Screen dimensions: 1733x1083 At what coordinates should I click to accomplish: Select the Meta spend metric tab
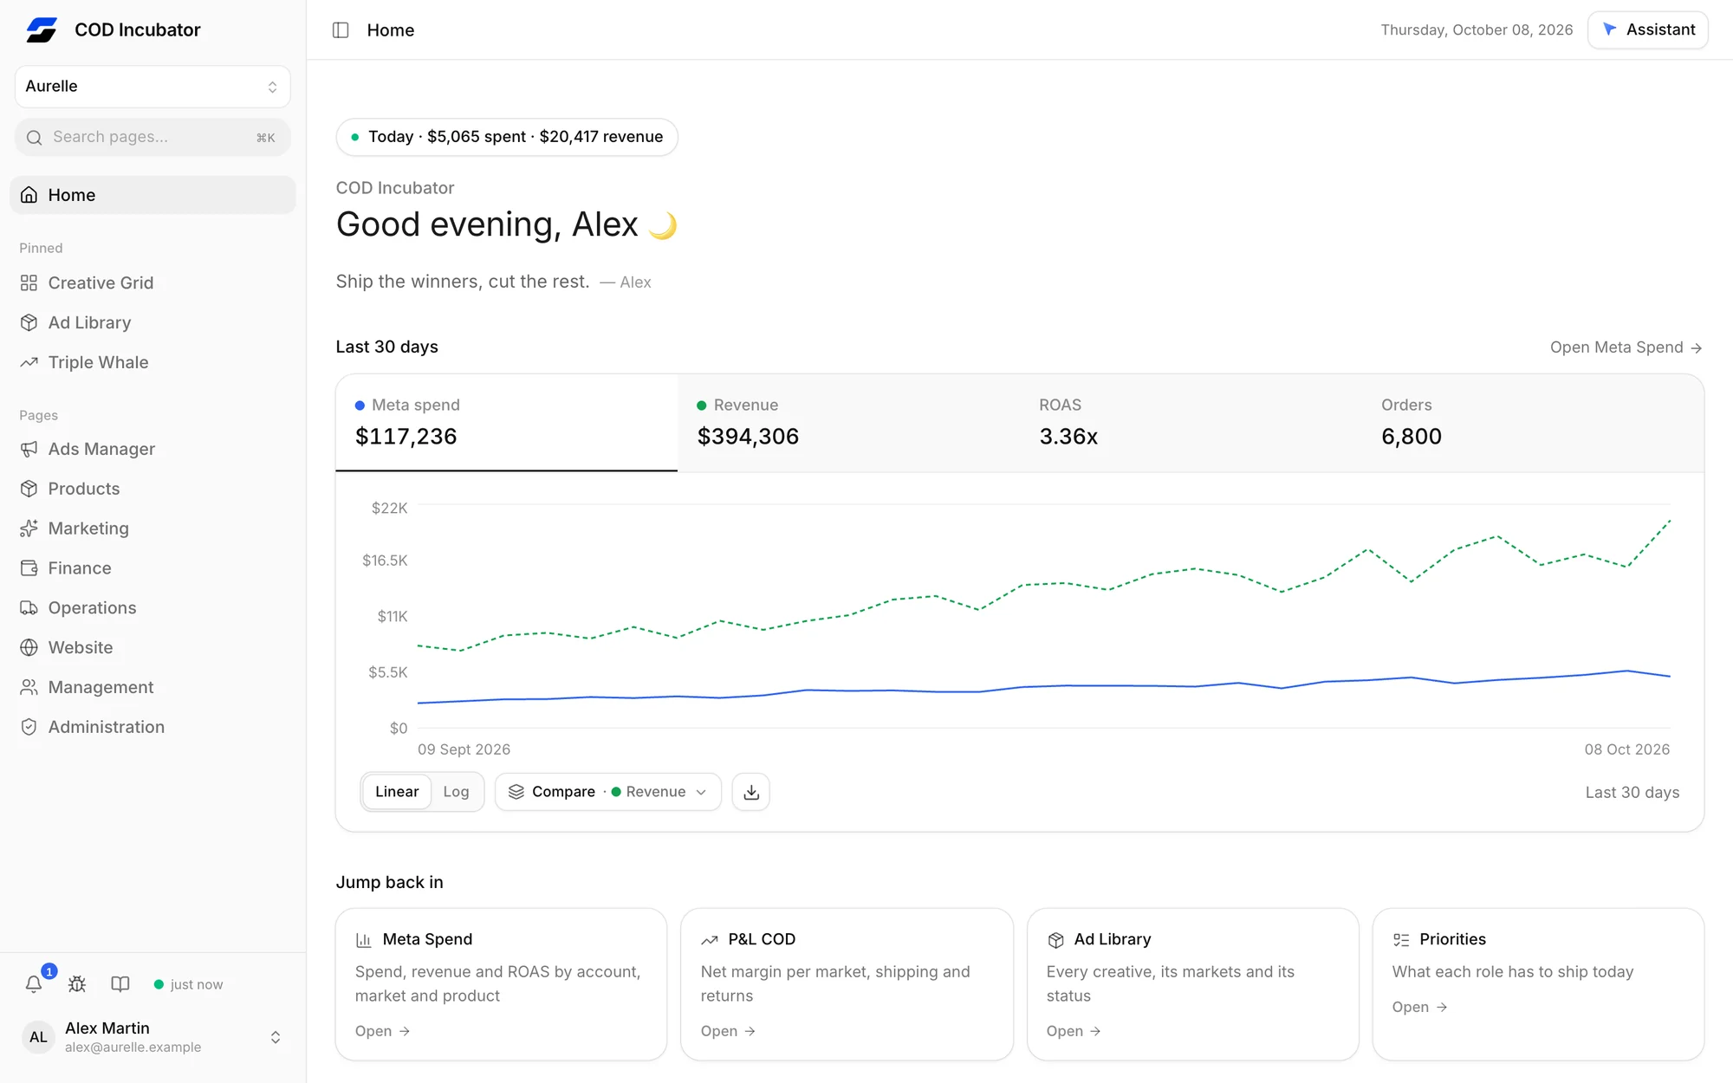click(x=507, y=423)
